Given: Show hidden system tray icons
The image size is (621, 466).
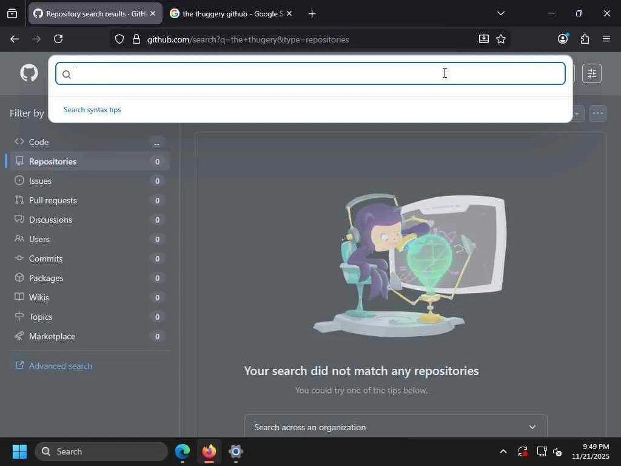Looking at the screenshot, I should point(503,451).
